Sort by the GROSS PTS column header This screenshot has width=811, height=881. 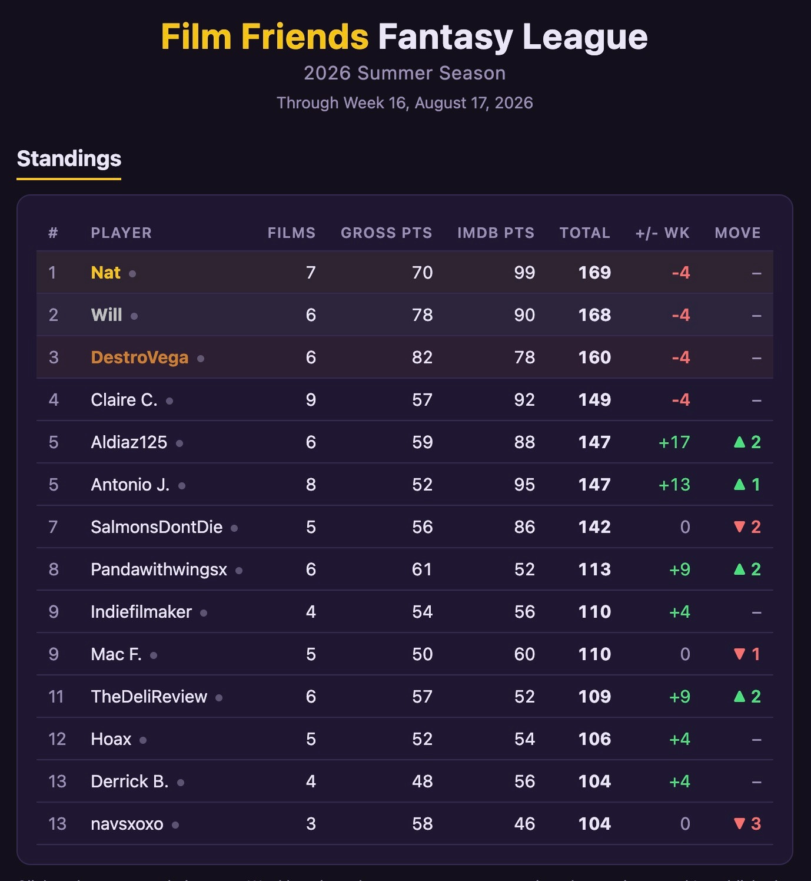click(386, 233)
